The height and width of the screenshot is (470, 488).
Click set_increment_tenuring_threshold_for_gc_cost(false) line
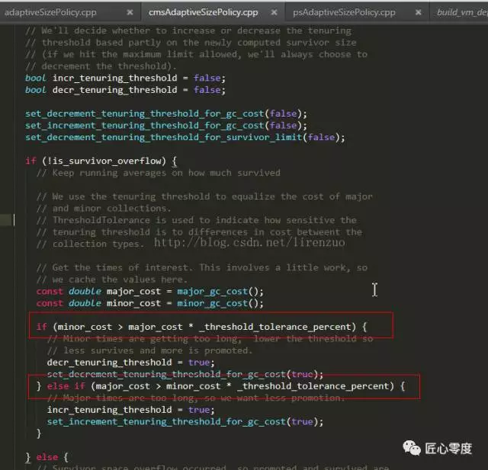[x=166, y=126]
